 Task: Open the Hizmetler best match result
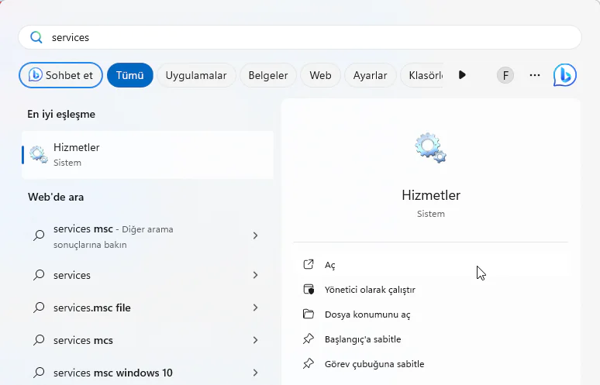click(148, 155)
